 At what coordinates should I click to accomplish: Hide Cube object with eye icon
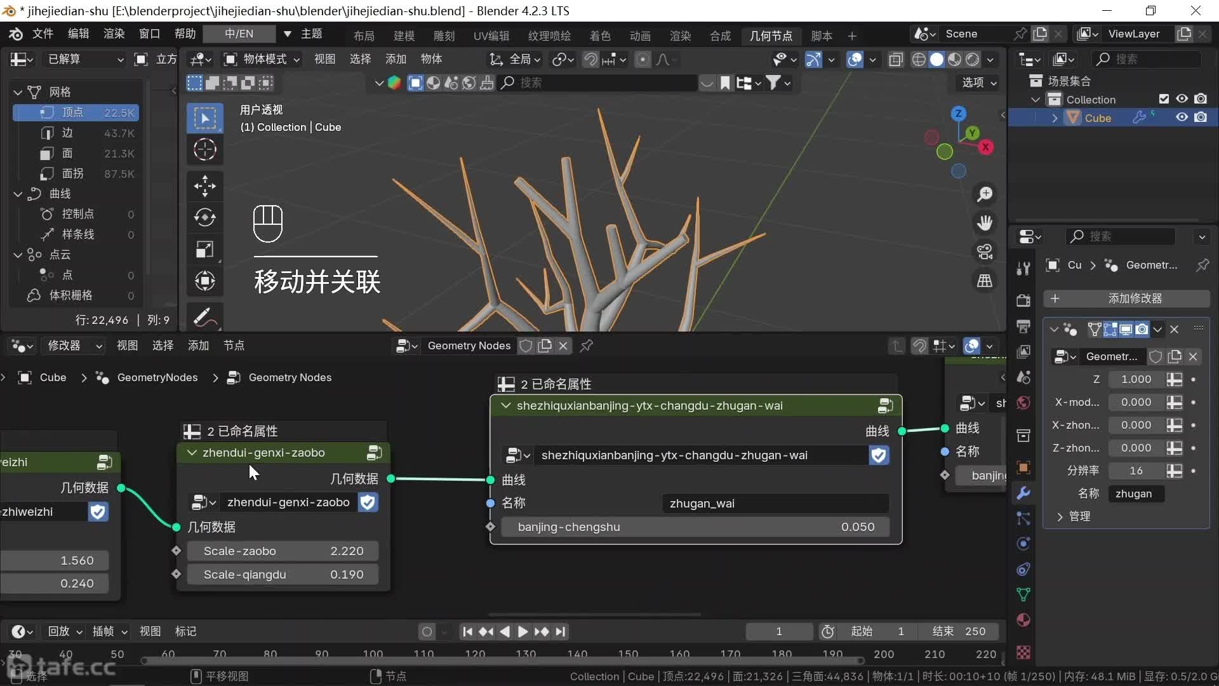click(x=1182, y=118)
